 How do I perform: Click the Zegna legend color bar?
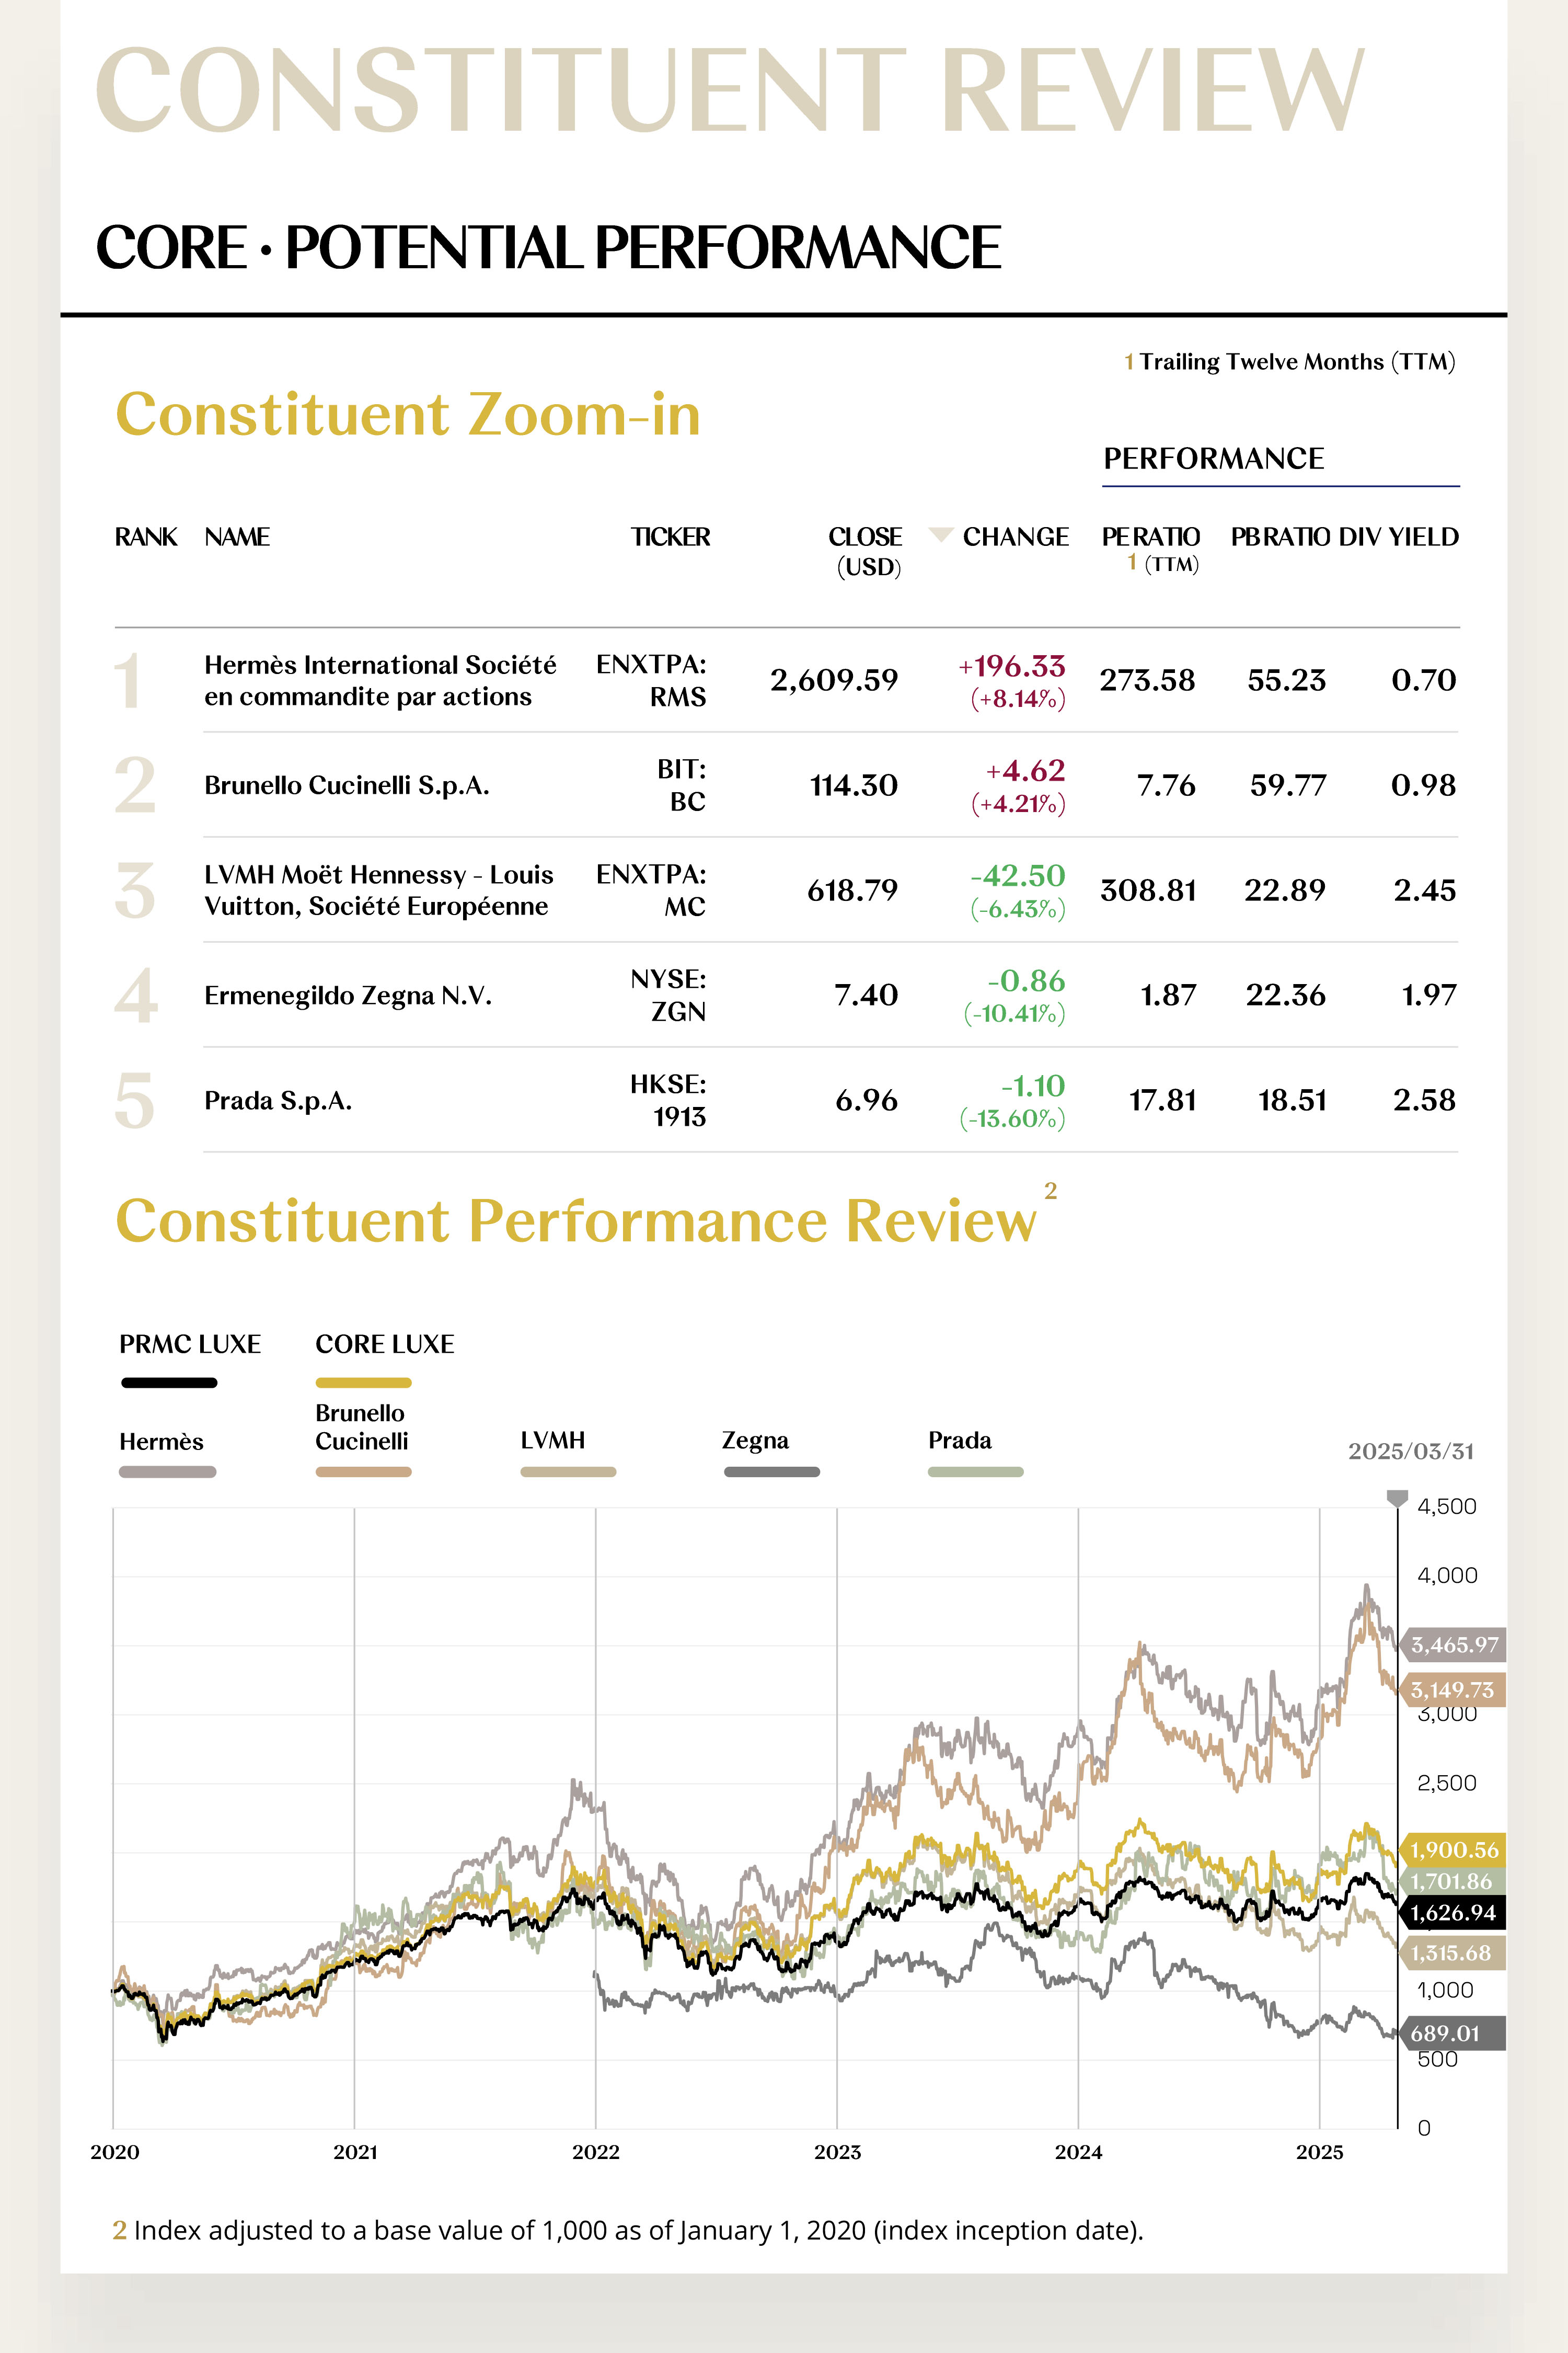point(772,1471)
